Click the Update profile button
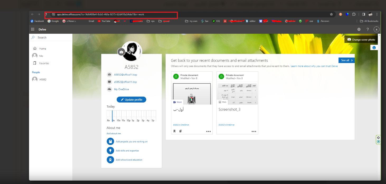This screenshot has width=386, height=184. 131,100
